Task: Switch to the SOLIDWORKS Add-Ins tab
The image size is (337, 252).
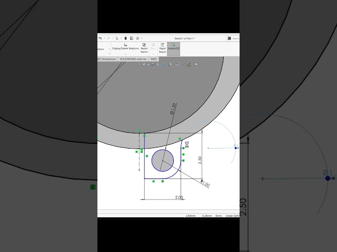Action: point(133,59)
